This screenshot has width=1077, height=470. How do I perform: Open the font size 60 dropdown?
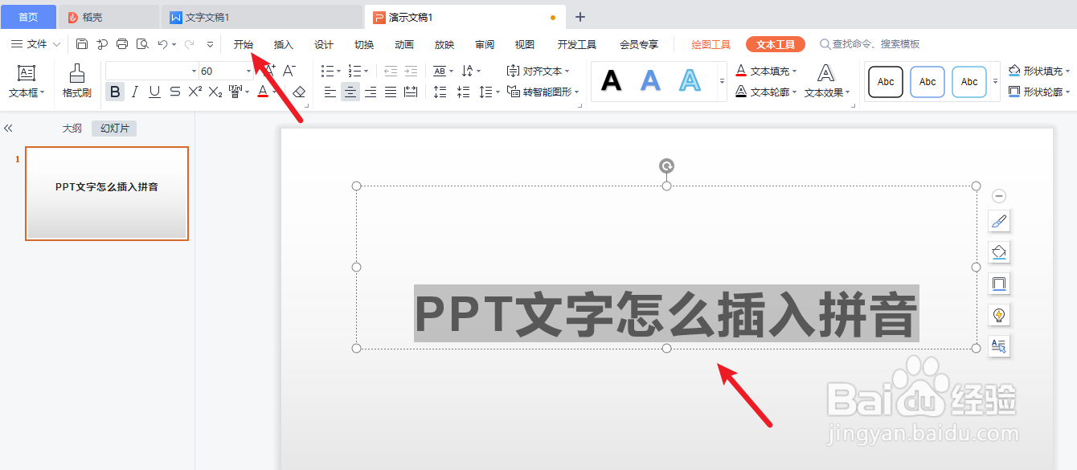click(x=248, y=72)
